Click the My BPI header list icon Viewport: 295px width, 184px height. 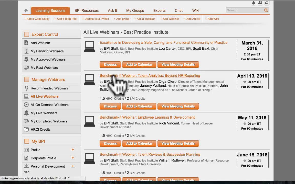coord(27,141)
